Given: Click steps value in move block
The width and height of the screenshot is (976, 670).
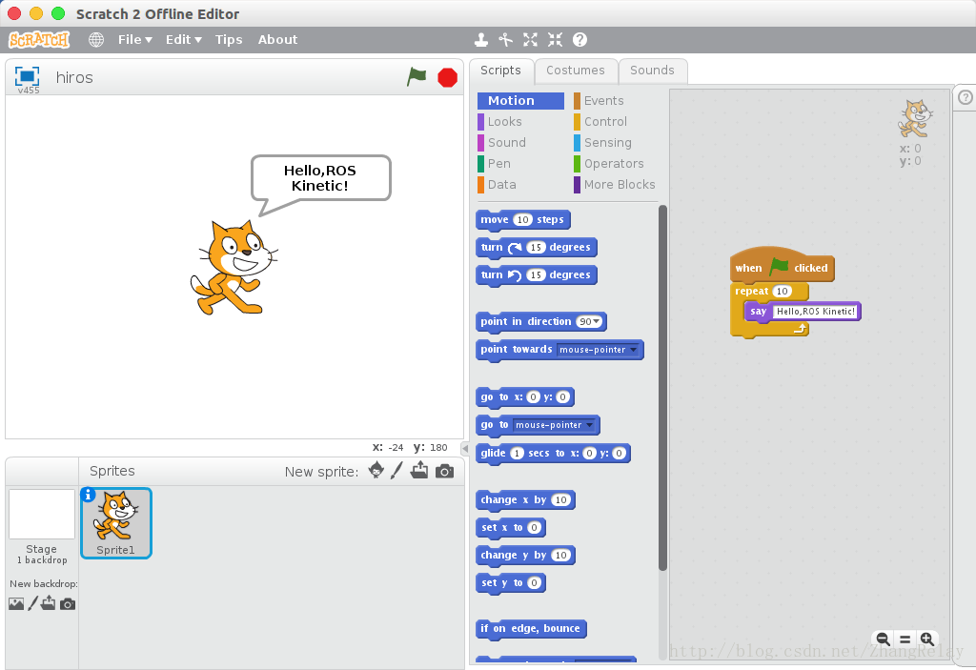Looking at the screenshot, I should [x=523, y=220].
